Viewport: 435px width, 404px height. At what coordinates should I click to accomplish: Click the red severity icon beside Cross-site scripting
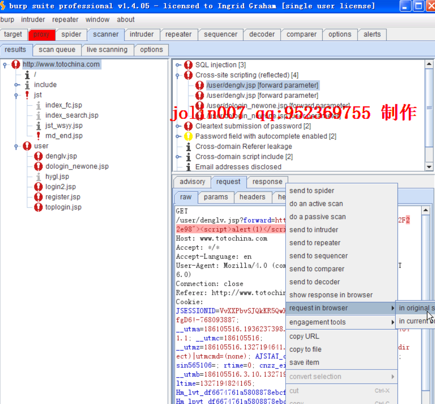click(x=188, y=75)
